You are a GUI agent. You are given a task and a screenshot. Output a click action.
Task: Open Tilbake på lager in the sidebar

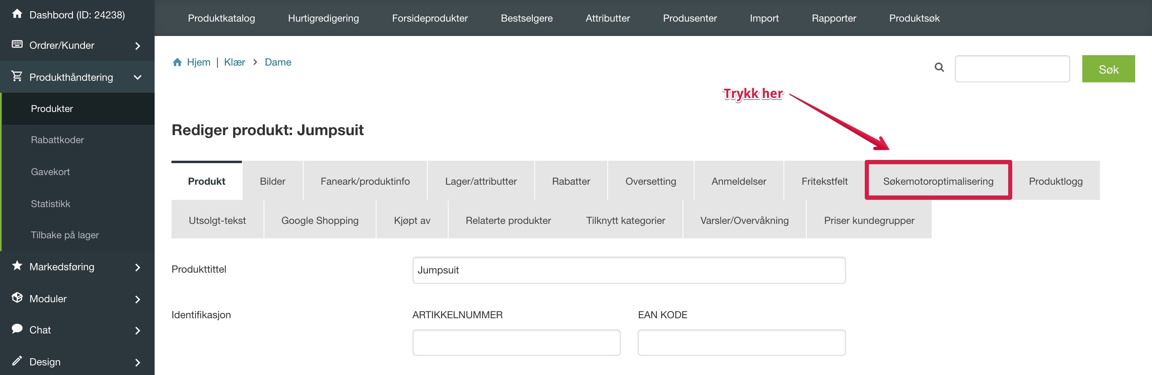(65, 235)
